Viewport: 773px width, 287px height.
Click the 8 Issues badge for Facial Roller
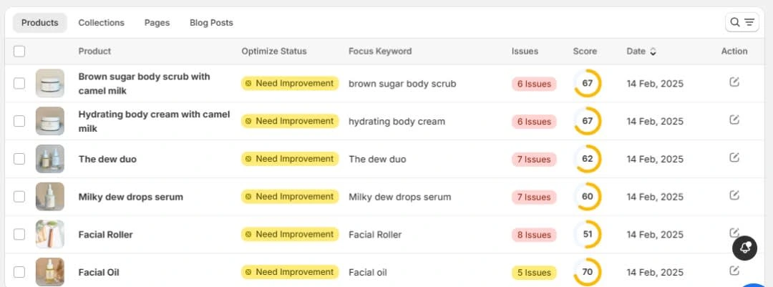[x=534, y=235]
